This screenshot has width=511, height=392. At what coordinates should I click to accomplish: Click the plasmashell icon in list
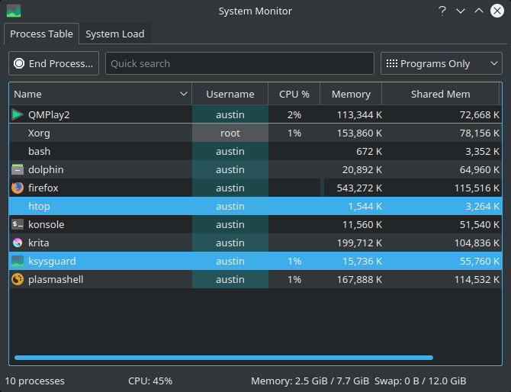coord(18,279)
